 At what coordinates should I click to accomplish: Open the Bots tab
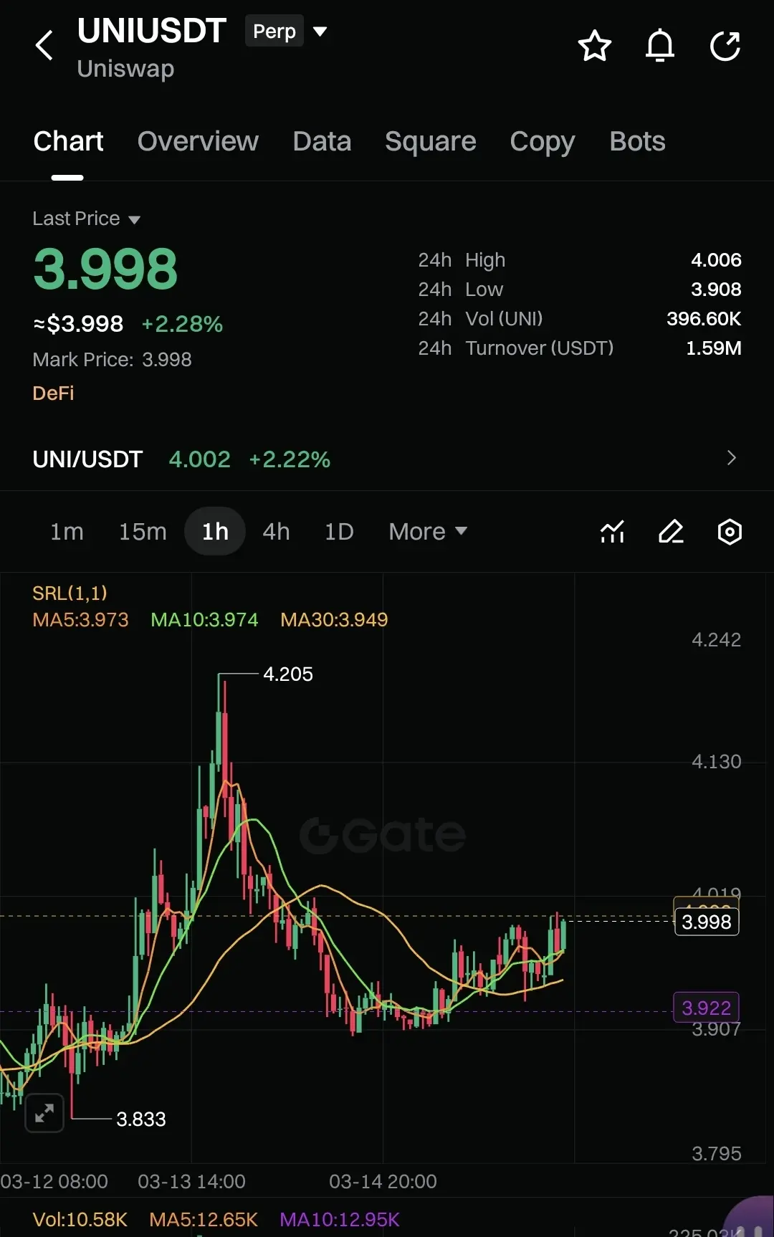coord(637,141)
